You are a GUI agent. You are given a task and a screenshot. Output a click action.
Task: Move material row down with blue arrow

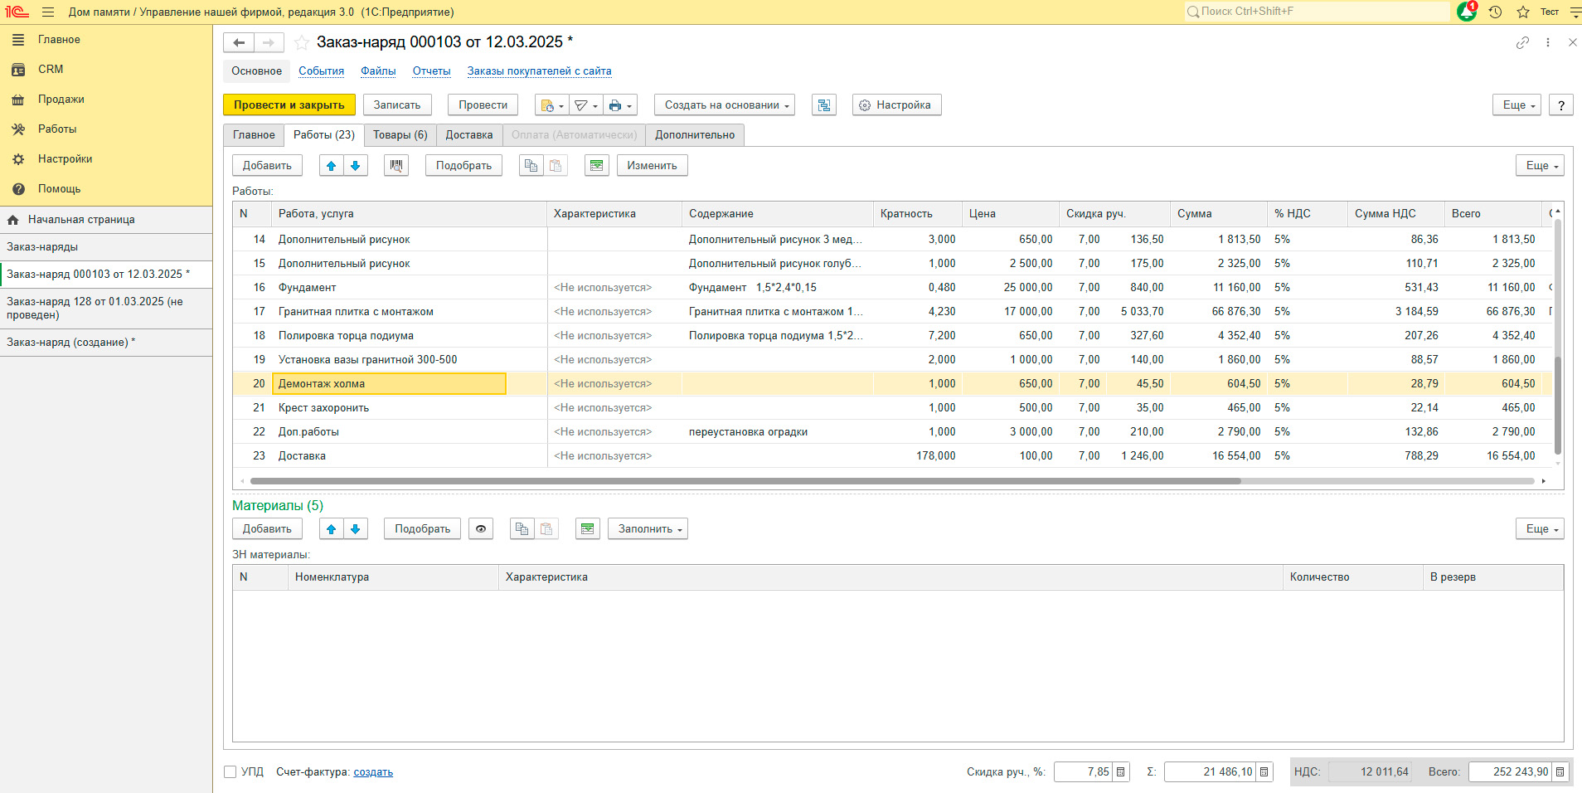tap(356, 529)
